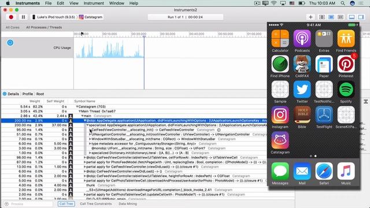
Task: Open the Calculator app on the iPod screen
Action: click(280, 39)
